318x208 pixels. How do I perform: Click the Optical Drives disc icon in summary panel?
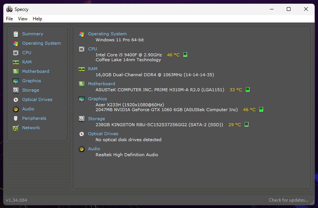(x=82, y=134)
